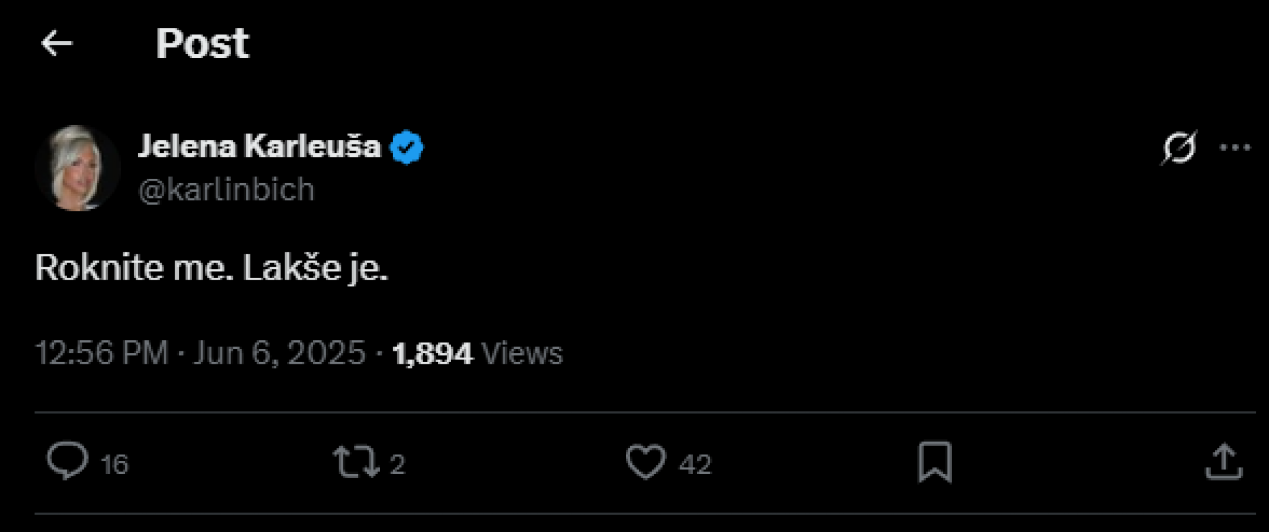The width and height of the screenshot is (1269, 532).
Task: Click the share upload icon
Action: (x=1224, y=461)
